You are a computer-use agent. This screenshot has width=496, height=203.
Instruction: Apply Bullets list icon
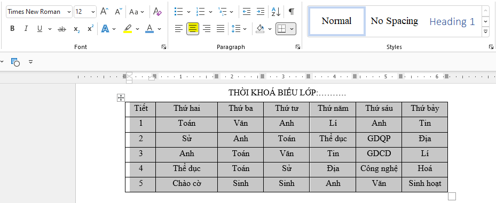click(x=179, y=12)
